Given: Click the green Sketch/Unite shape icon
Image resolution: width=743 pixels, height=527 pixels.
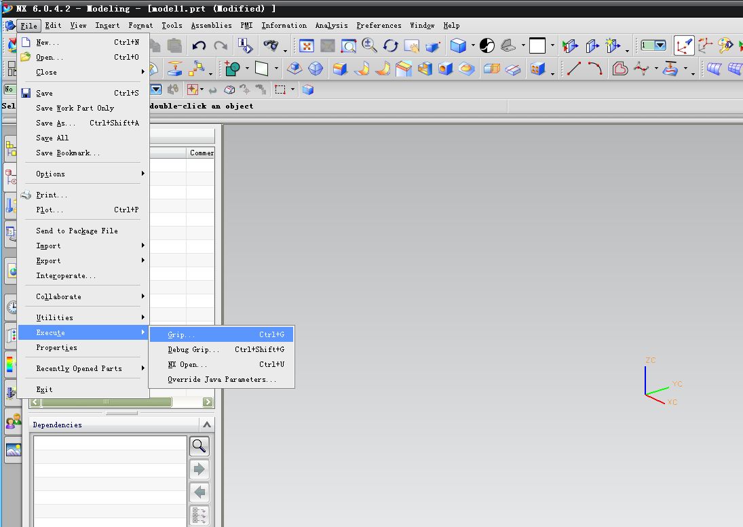Looking at the screenshot, I should click(232, 69).
